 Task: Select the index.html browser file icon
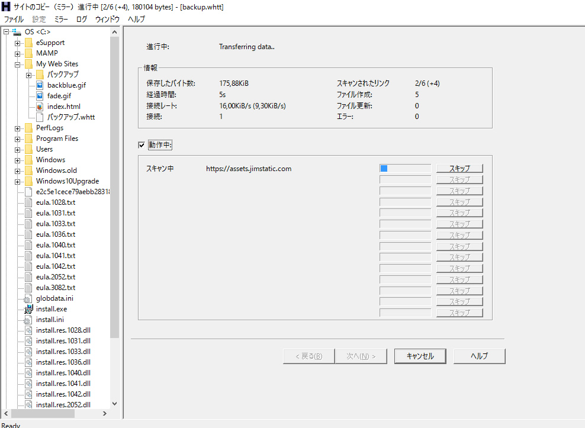(x=40, y=107)
